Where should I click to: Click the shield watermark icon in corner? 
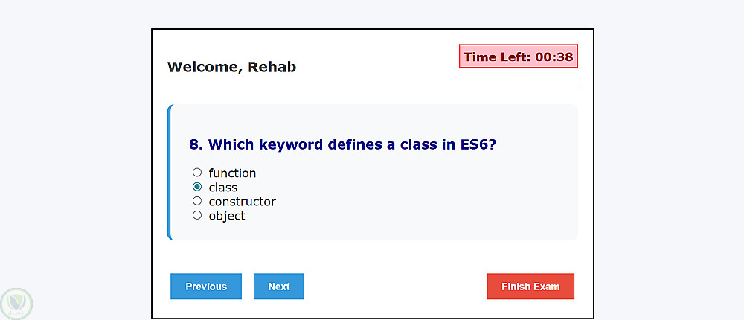click(x=16, y=303)
